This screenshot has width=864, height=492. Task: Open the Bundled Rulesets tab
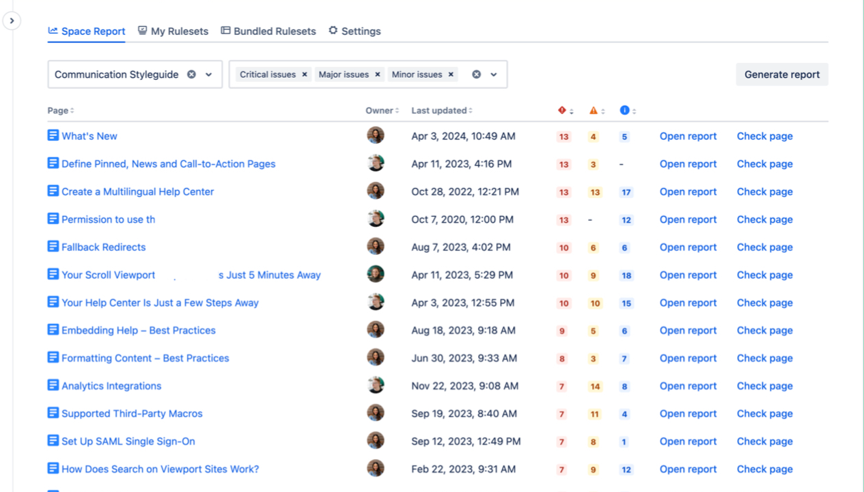click(x=268, y=31)
